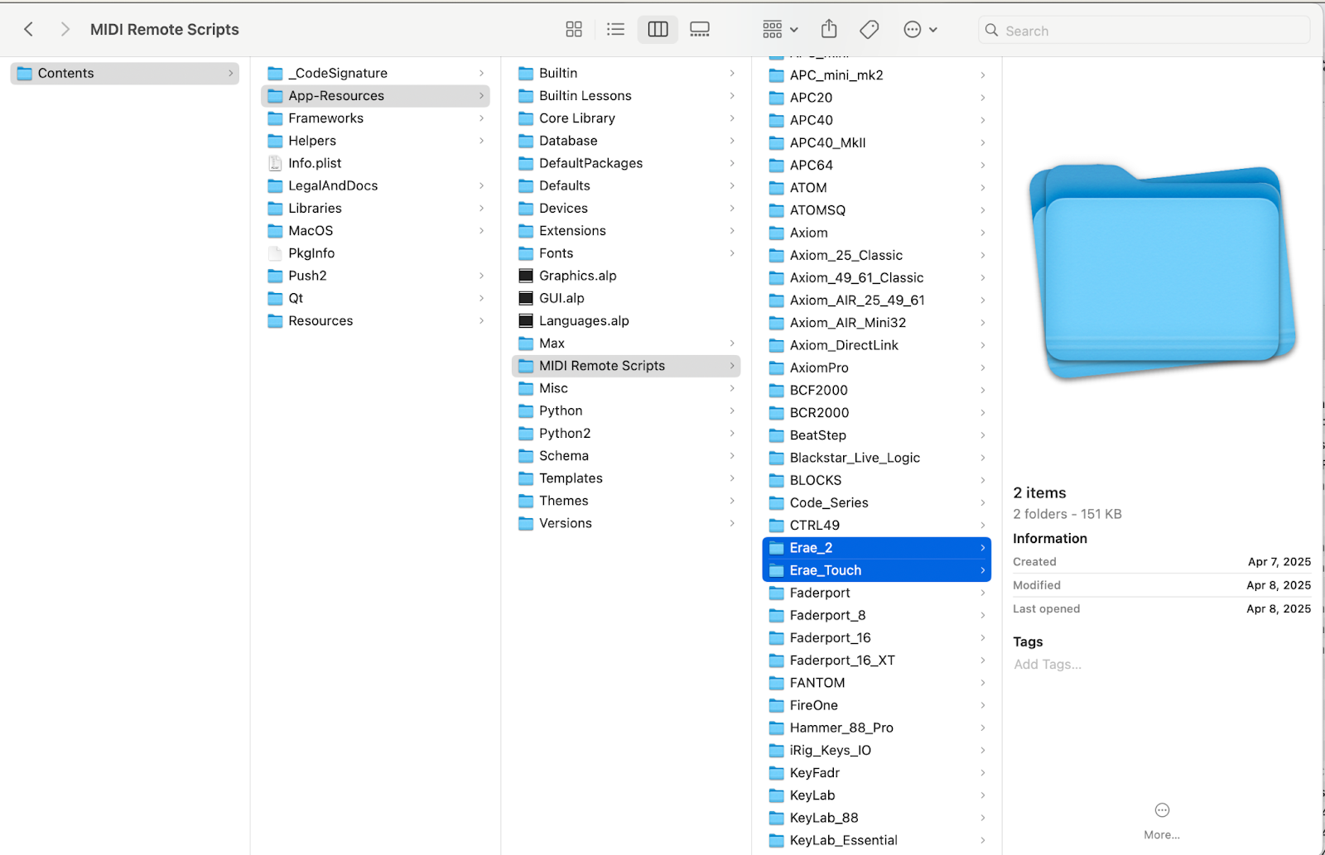Select the Faderport_16_XT folder icon
1325x855 pixels.
click(x=777, y=660)
